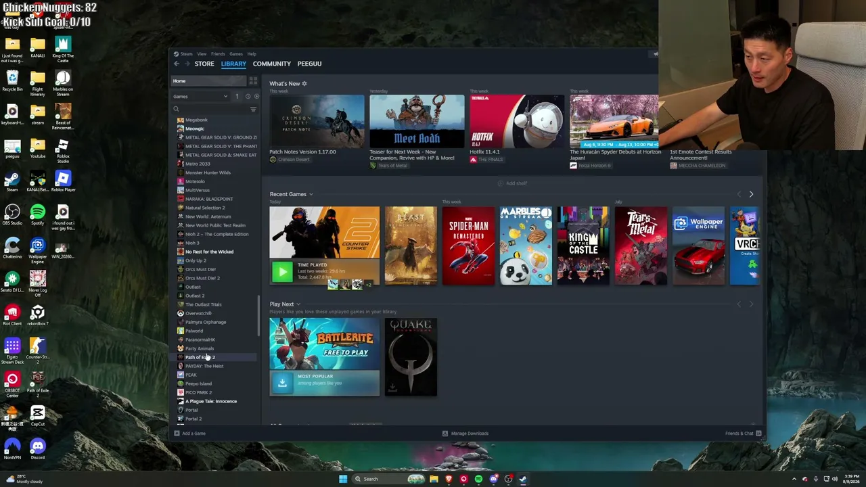Open File Explorer from taskbar

[434, 479]
